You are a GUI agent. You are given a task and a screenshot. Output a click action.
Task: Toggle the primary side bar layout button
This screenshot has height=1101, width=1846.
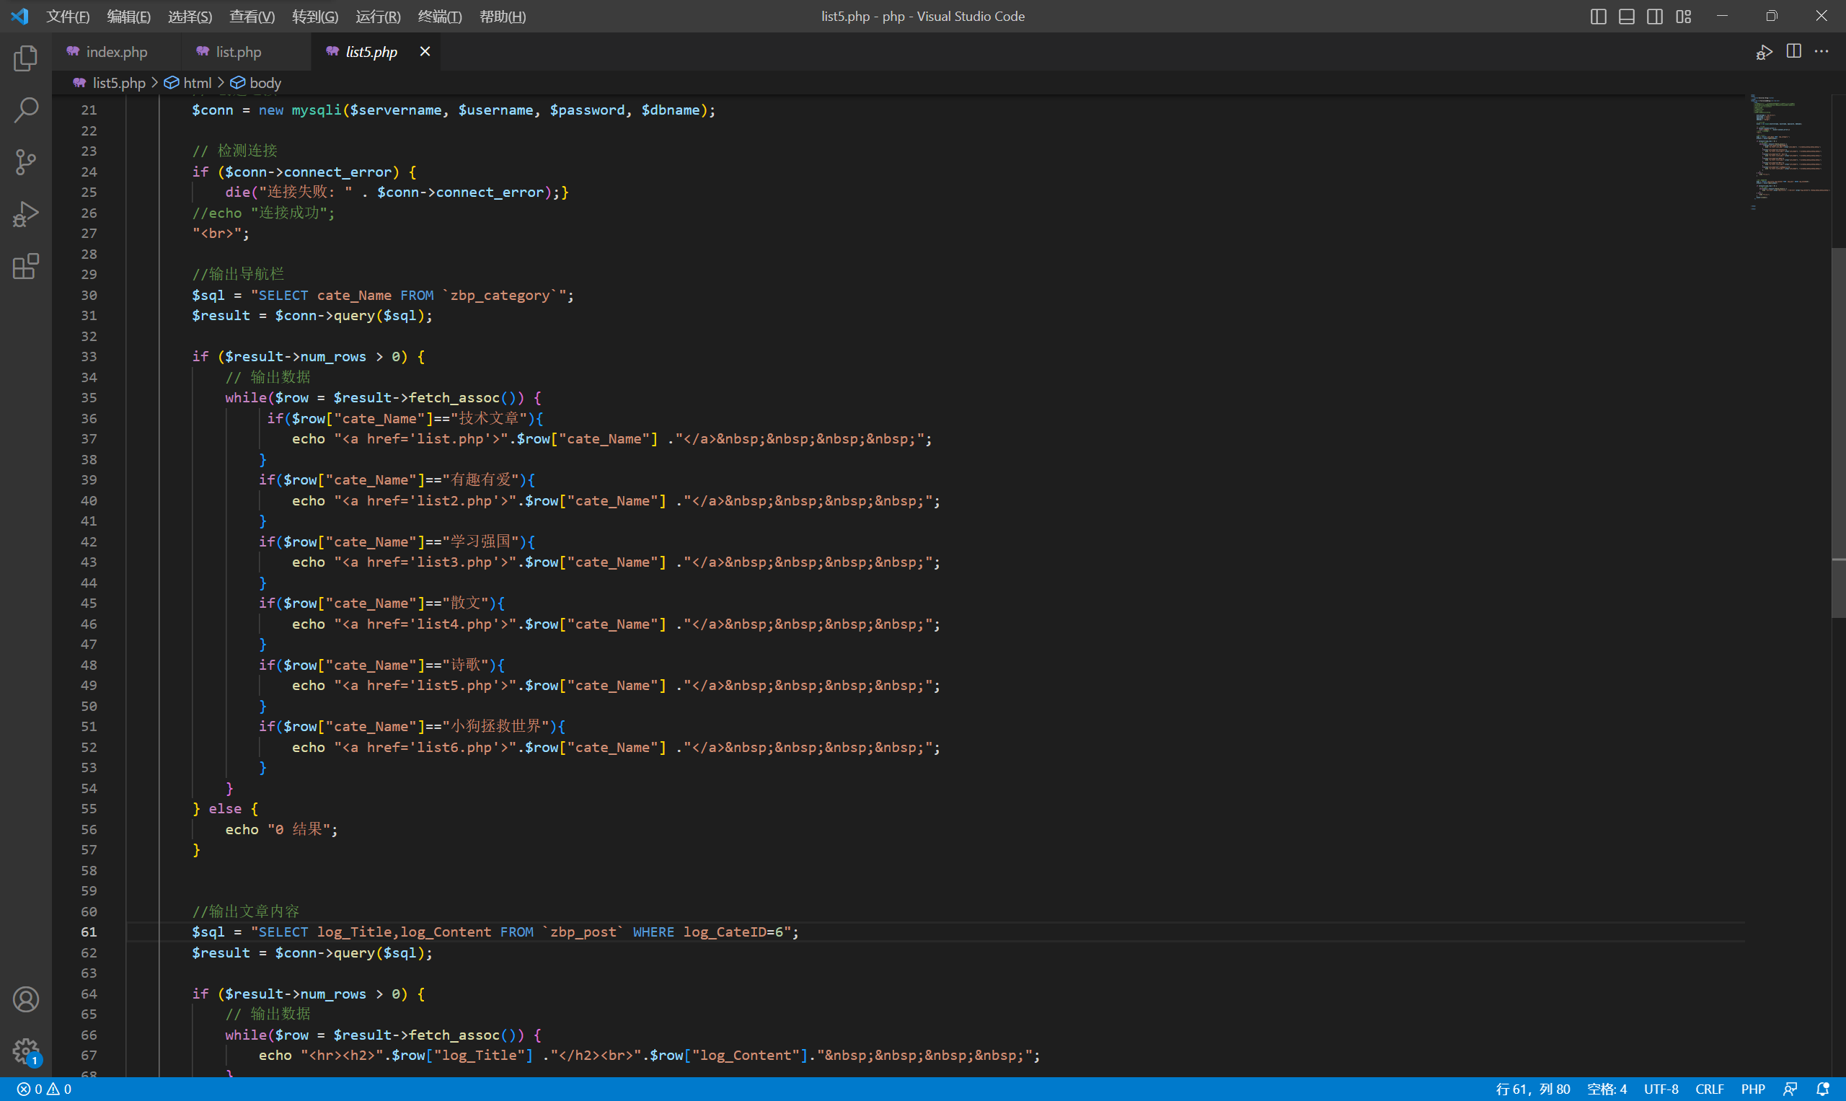(x=1598, y=17)
